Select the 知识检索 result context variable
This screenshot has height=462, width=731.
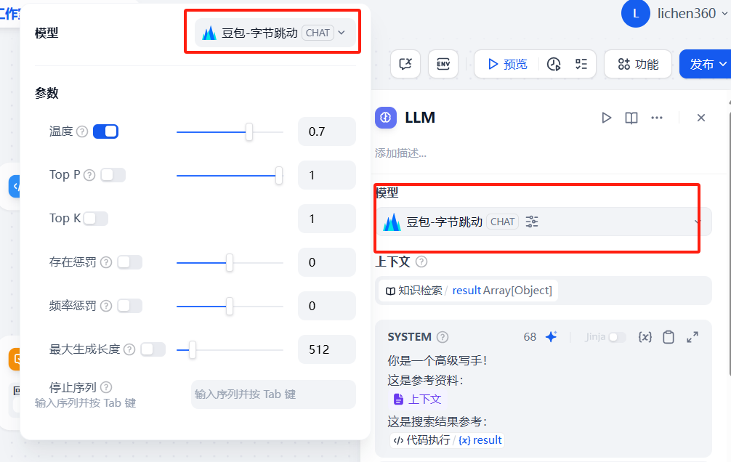(x=469, y=291)
